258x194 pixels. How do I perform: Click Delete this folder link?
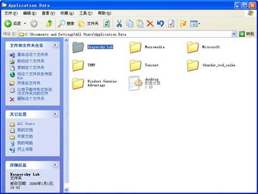coord(27,99)
